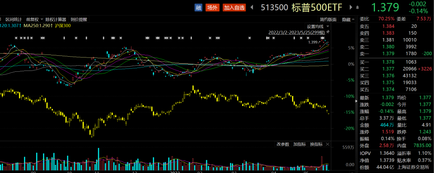Click the 委比 70.25% value
This screenshot has width=434, height=173.
tap(386, 19)
